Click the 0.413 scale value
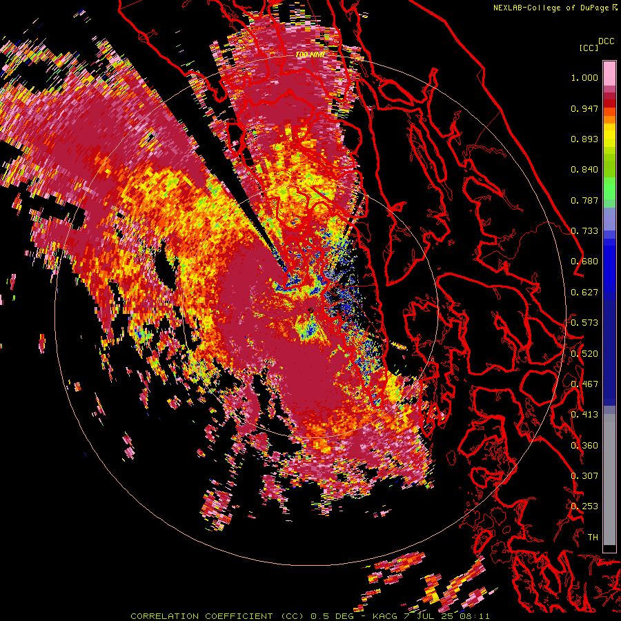The height and width of the screenshot is (621, 621). (584, 415)
